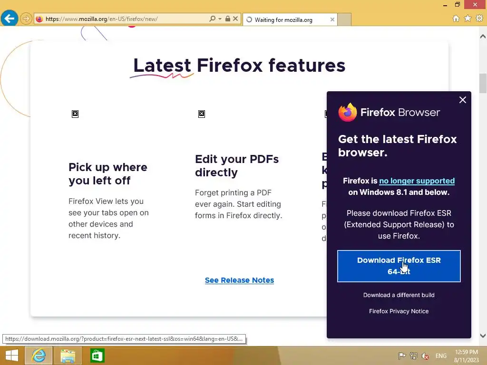The width and height of the screenshot is (487, 365).
Task: Open the address bar autocomplete dropdown arrow
Action: click(x=220, y=19)
